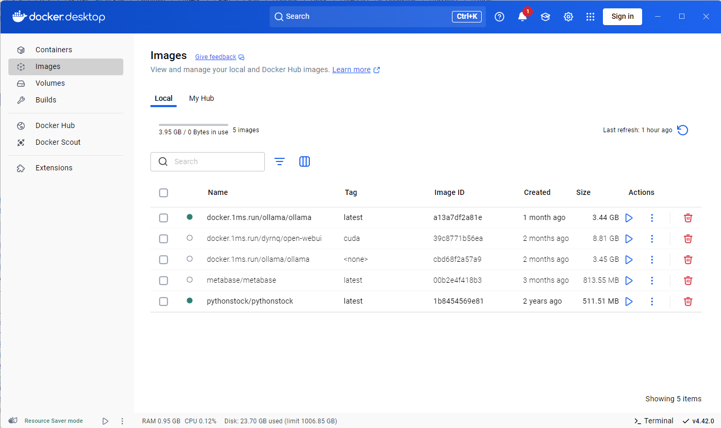Open Settings gear icon

click(x=568, y=17)
